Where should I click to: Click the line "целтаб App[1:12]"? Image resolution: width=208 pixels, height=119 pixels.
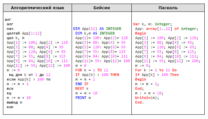[x=24, y=33]
